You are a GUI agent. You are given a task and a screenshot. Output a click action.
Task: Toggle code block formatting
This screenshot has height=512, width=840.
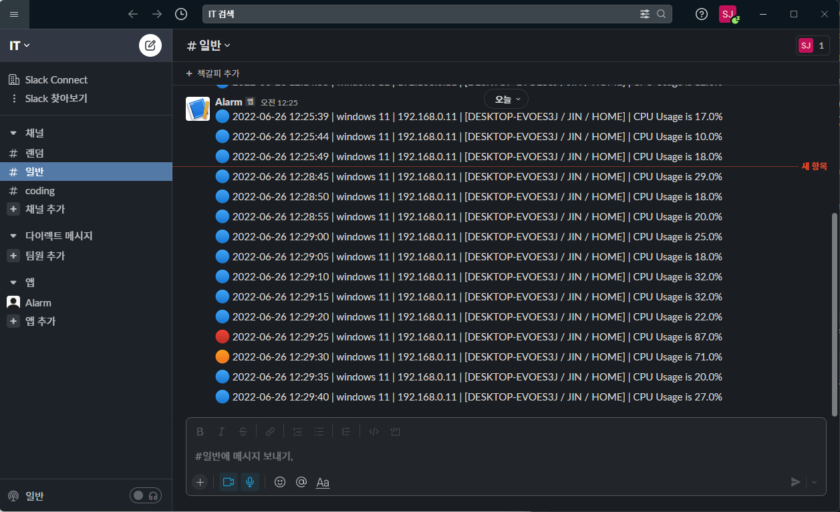(395, 431)
